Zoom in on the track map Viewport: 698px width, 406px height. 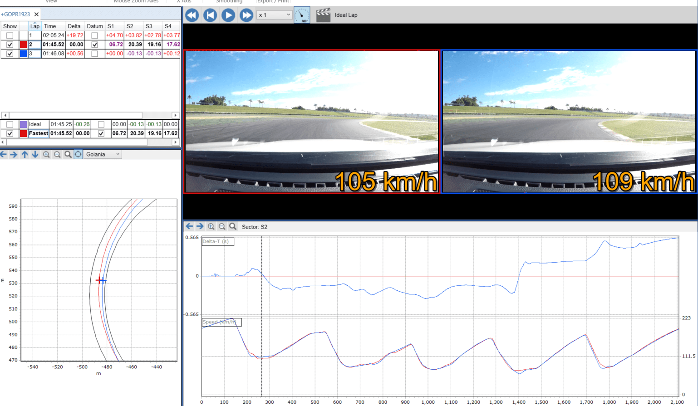46,154
